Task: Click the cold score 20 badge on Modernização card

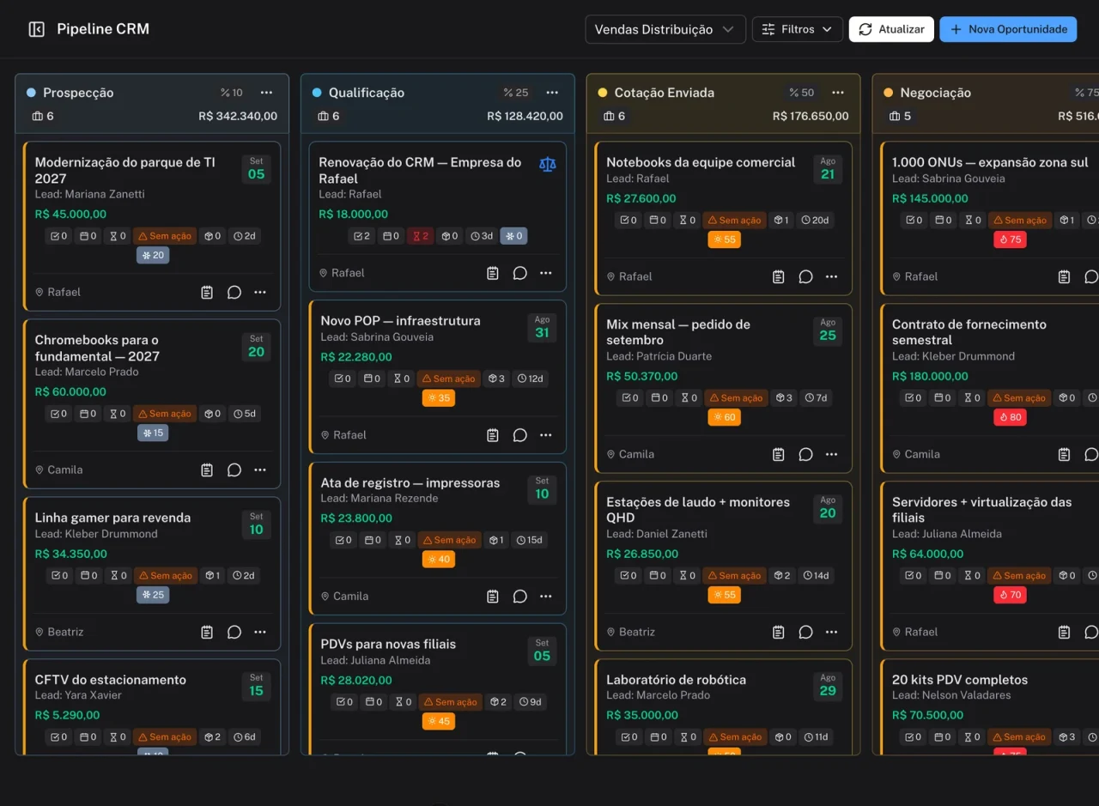Action: [x=152, y=255]
